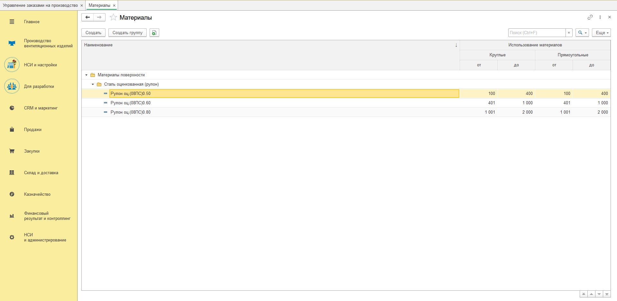Open Для разработки section icon
Screen dimensions: 617x301
point(12,86)
